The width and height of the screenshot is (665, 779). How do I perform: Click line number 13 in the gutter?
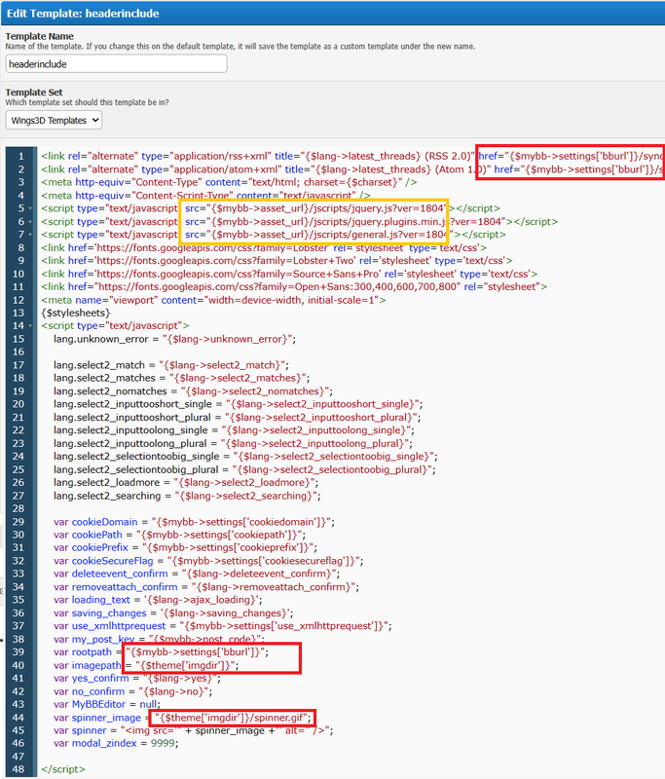(x=18, y=313)
